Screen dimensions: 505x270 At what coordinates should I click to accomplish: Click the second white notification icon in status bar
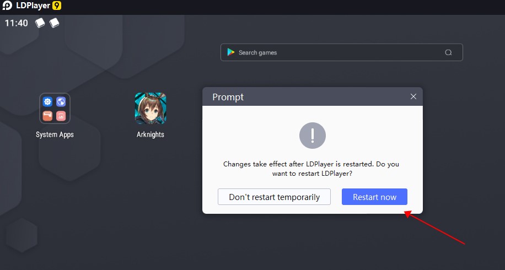(x=54, y=23)
